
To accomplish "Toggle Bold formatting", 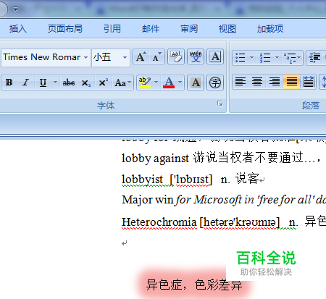I will [9, 83].
